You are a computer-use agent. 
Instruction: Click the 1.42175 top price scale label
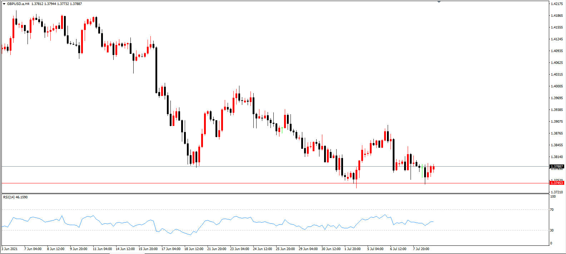[557, 4]
